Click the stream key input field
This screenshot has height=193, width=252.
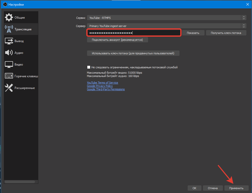[x=134, y=33]
